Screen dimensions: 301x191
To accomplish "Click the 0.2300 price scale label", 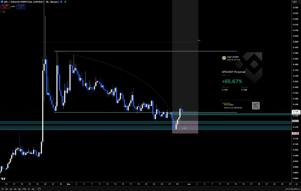I will point(296,8).
